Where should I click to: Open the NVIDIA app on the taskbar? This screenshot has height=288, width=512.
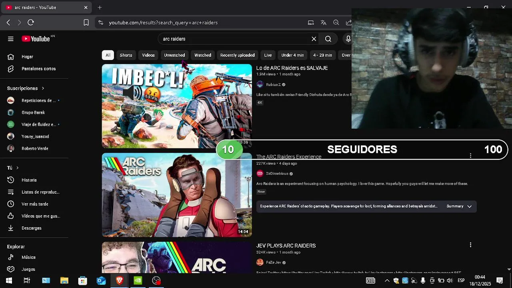[138, 281]
